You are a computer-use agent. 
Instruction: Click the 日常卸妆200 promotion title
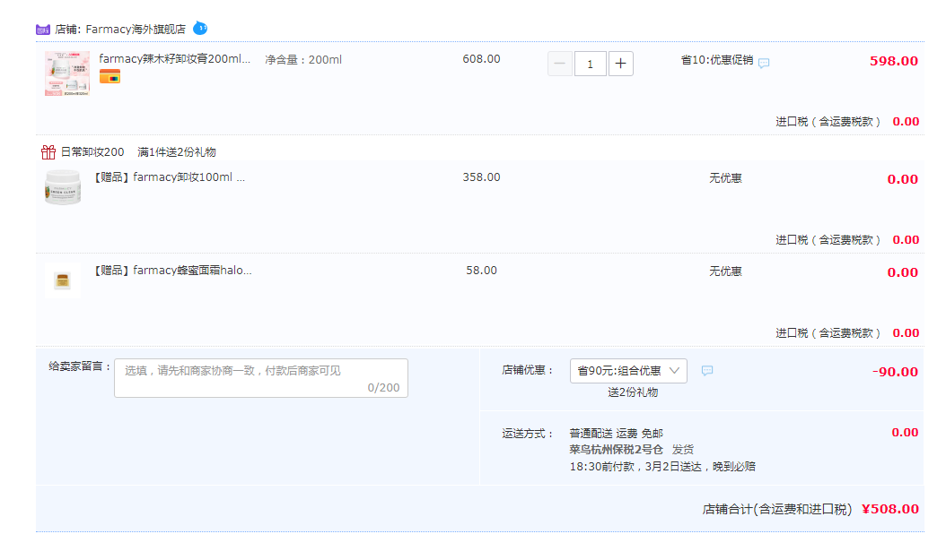point(92,152)
